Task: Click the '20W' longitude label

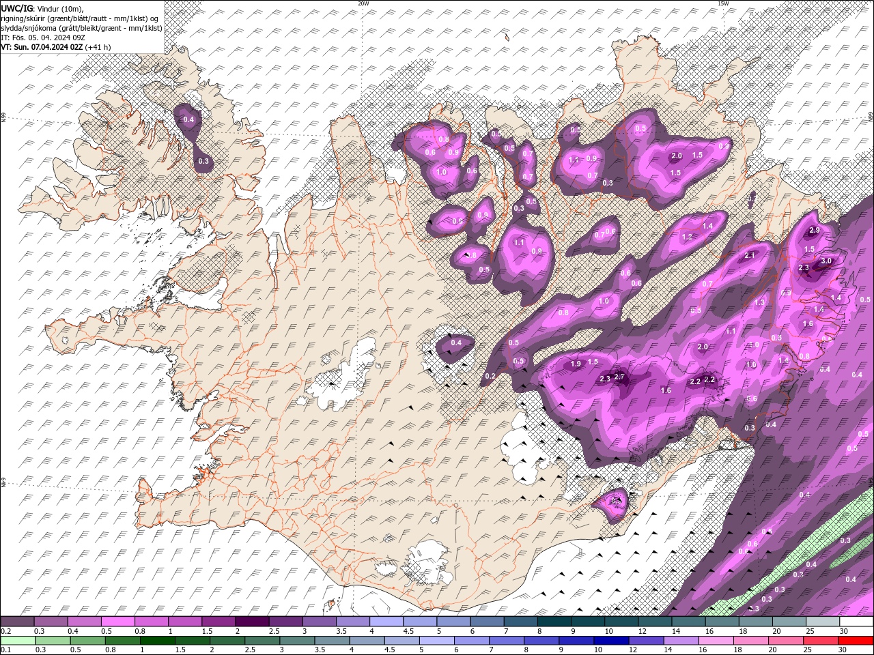Action: 363,3
